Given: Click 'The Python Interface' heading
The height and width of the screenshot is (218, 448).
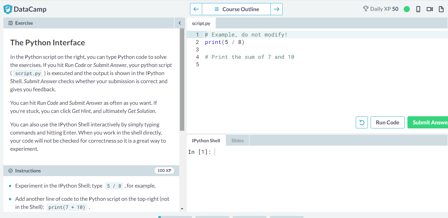Looking at the screenshot, I should [47, 43].
